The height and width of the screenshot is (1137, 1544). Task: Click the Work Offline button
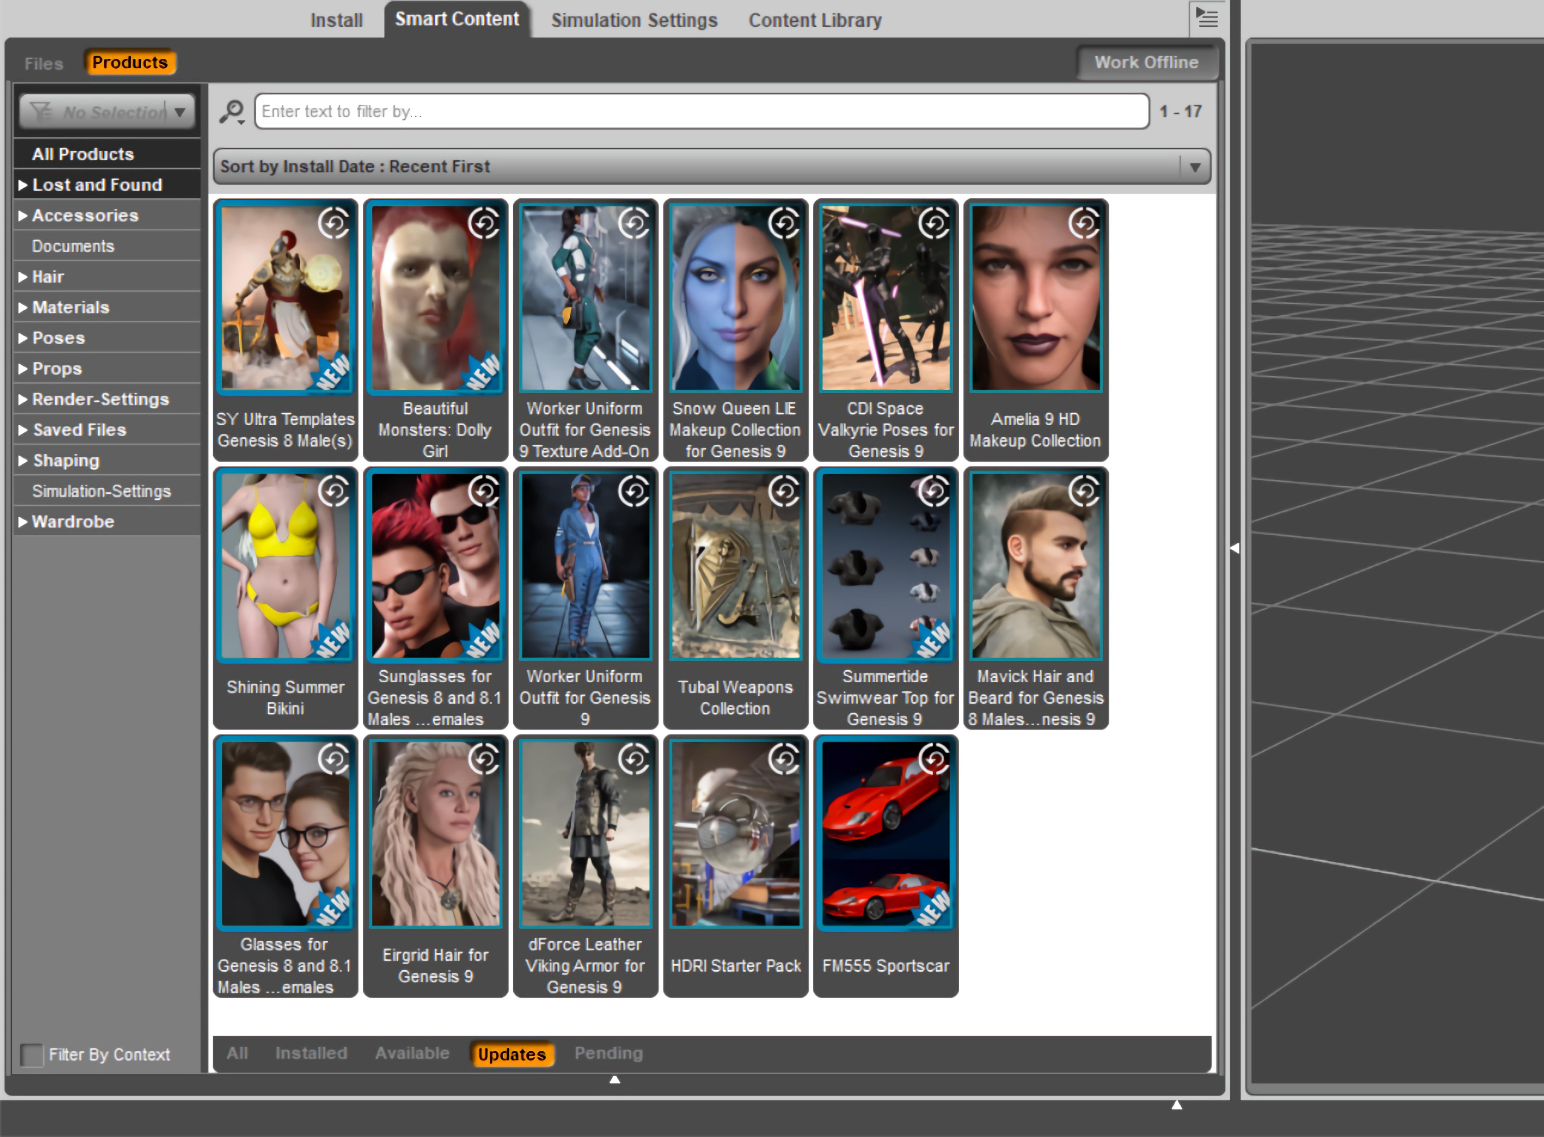(x=1146, y=63)
